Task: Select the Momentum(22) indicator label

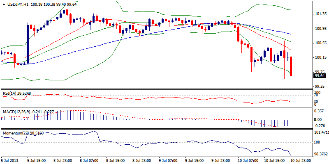Action: pyautogui.click(x=16, y=133)
